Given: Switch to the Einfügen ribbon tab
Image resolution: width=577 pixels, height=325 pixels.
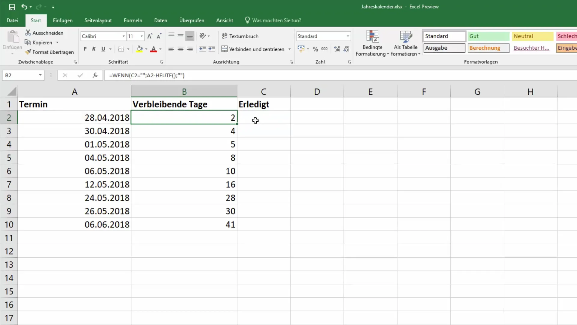Looking at the screenshot, I should point(63,20).
